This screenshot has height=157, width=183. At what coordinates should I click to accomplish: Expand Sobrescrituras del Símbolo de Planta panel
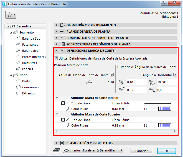[57, 44]
